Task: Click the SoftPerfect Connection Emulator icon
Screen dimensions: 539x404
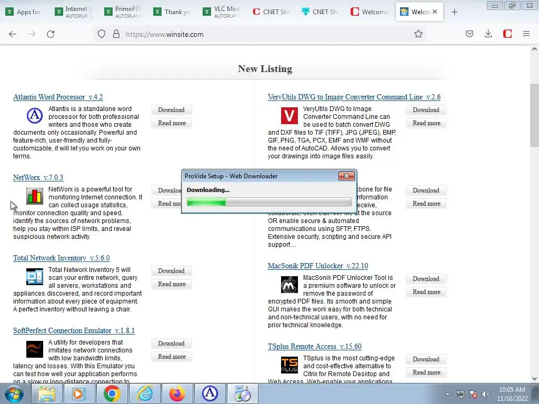Action: click(35, 349)
